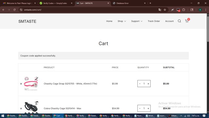Click the $54.99 price value
Image resolution: width=209 pixels, height=118 pixels.
[115, 109]
